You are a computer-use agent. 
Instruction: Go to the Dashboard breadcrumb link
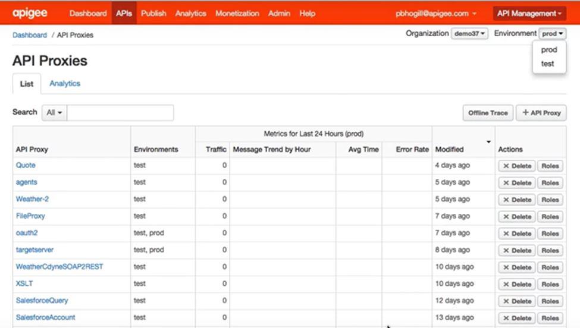tap(30, 35)
